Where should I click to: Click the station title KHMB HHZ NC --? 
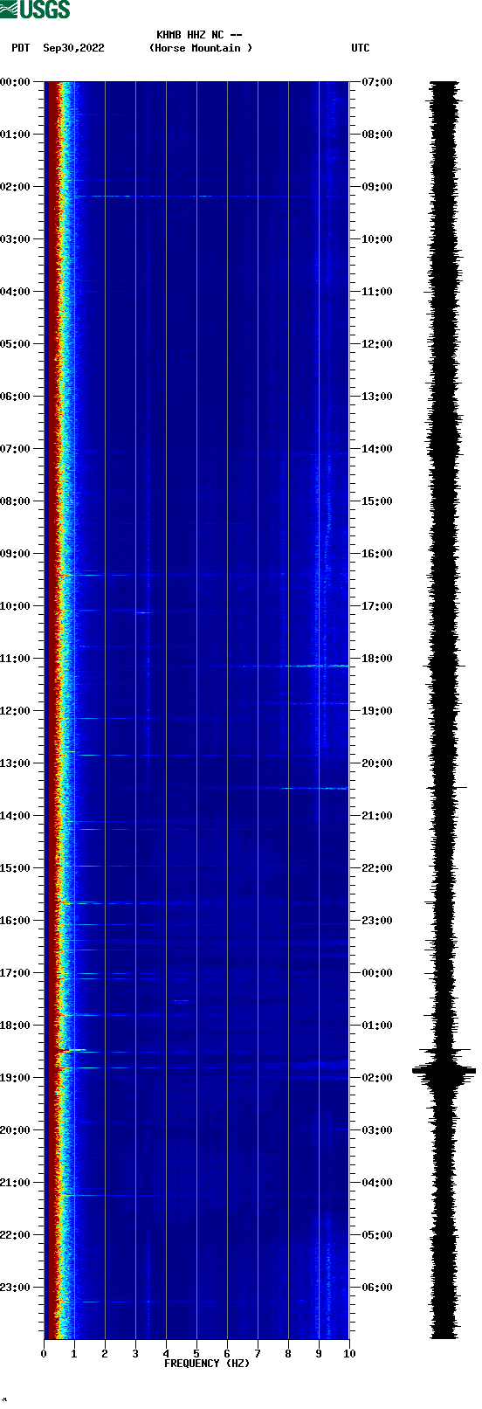(x=199, y=35)
